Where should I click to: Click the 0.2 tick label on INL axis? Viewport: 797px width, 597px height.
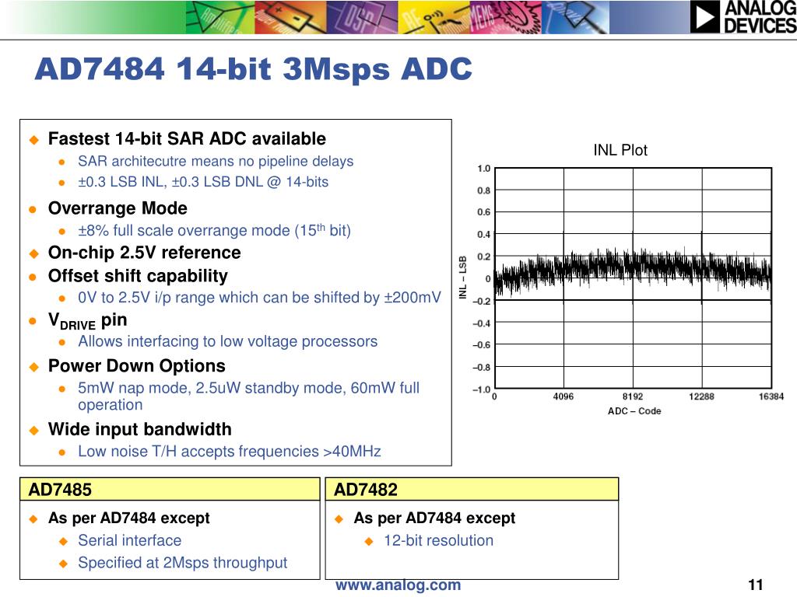(x=483, y=257)
